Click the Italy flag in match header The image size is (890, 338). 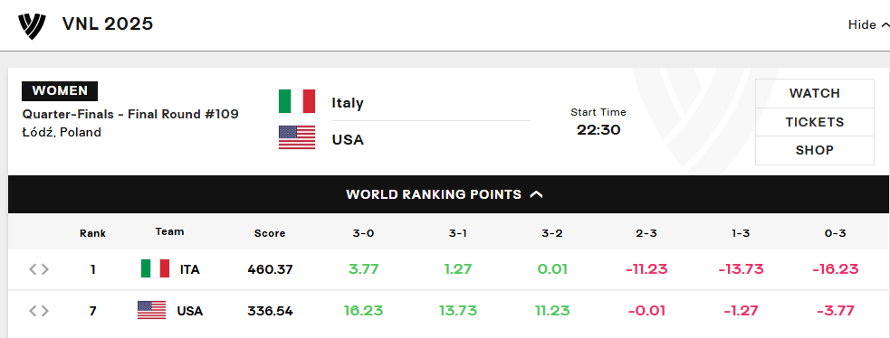click(x=297, y=101)
